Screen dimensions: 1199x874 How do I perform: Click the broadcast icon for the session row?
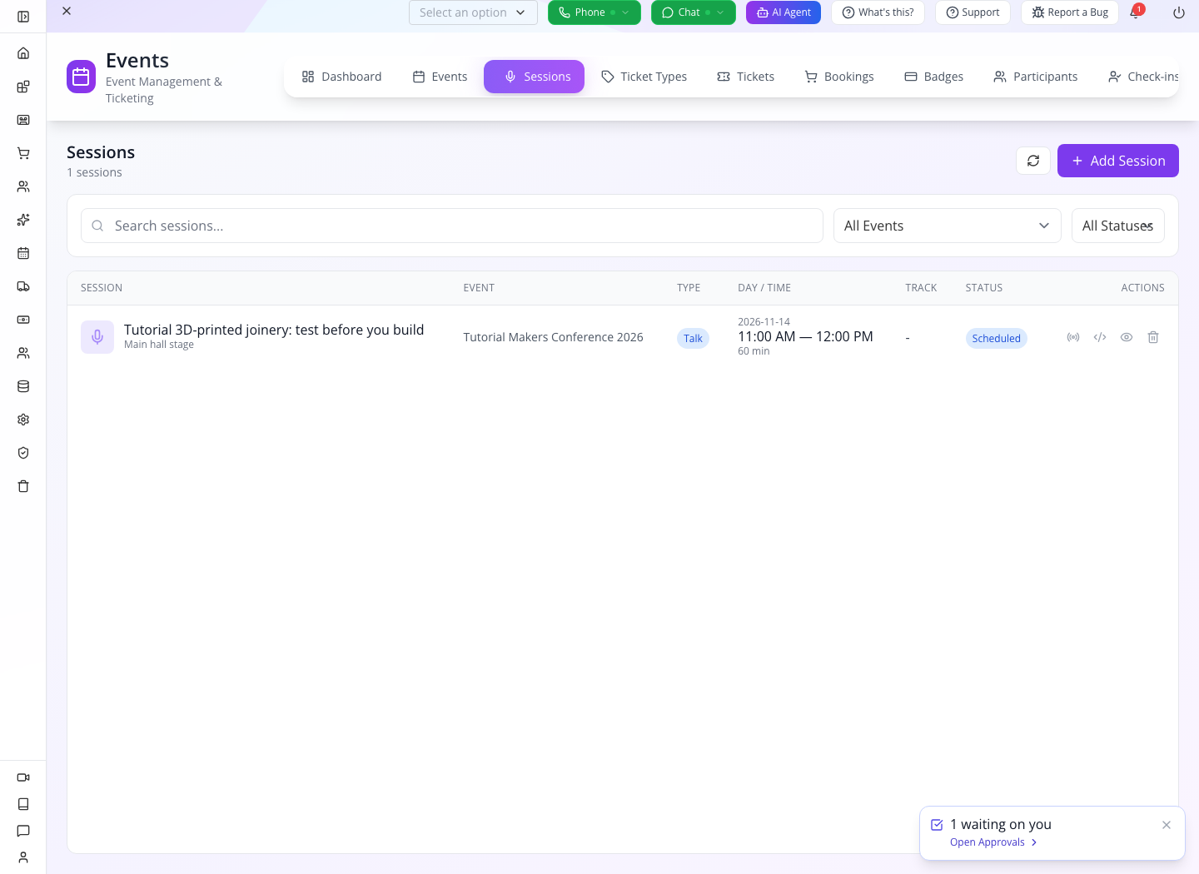(x=1073, y=337)
